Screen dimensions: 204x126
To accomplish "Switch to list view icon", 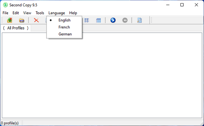I will (x=87, y=20).
